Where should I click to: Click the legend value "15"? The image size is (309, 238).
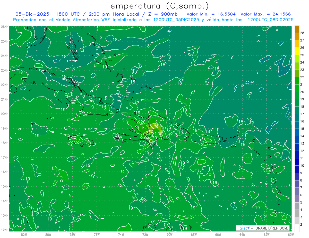[302, 129]
